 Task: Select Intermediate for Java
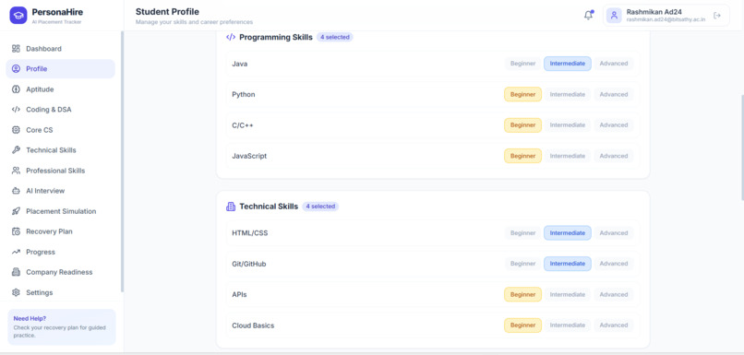(x=568, y=64)
